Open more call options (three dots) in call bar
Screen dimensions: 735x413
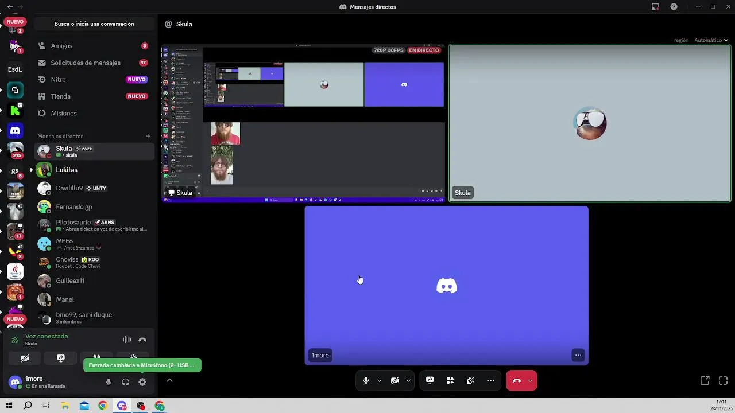490,380
